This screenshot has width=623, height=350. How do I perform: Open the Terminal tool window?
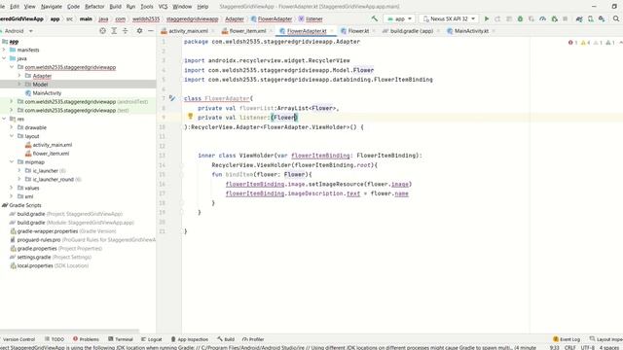pyautogui.click(x=121, y=339)
